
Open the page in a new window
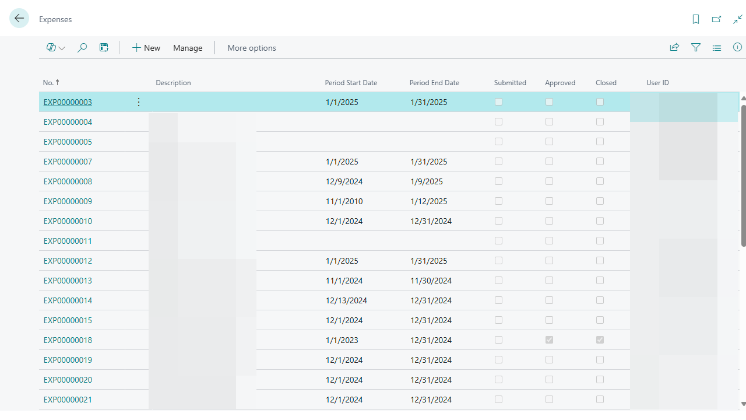pos(716,19)
